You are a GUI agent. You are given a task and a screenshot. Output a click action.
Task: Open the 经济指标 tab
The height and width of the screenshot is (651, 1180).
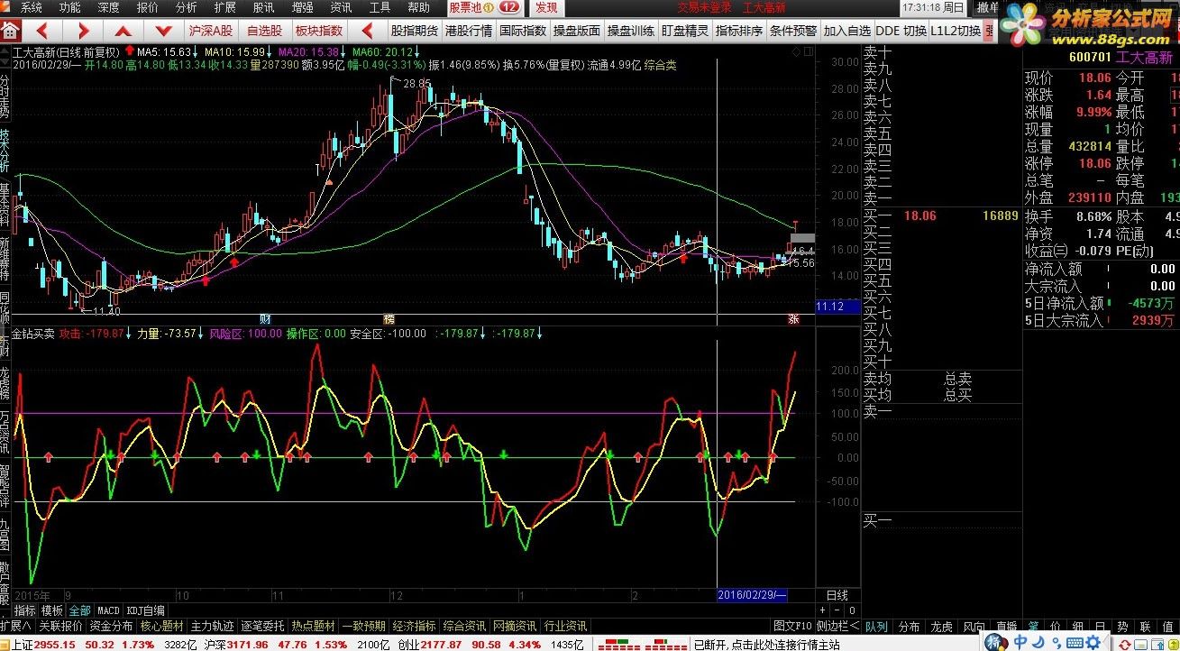414,626
